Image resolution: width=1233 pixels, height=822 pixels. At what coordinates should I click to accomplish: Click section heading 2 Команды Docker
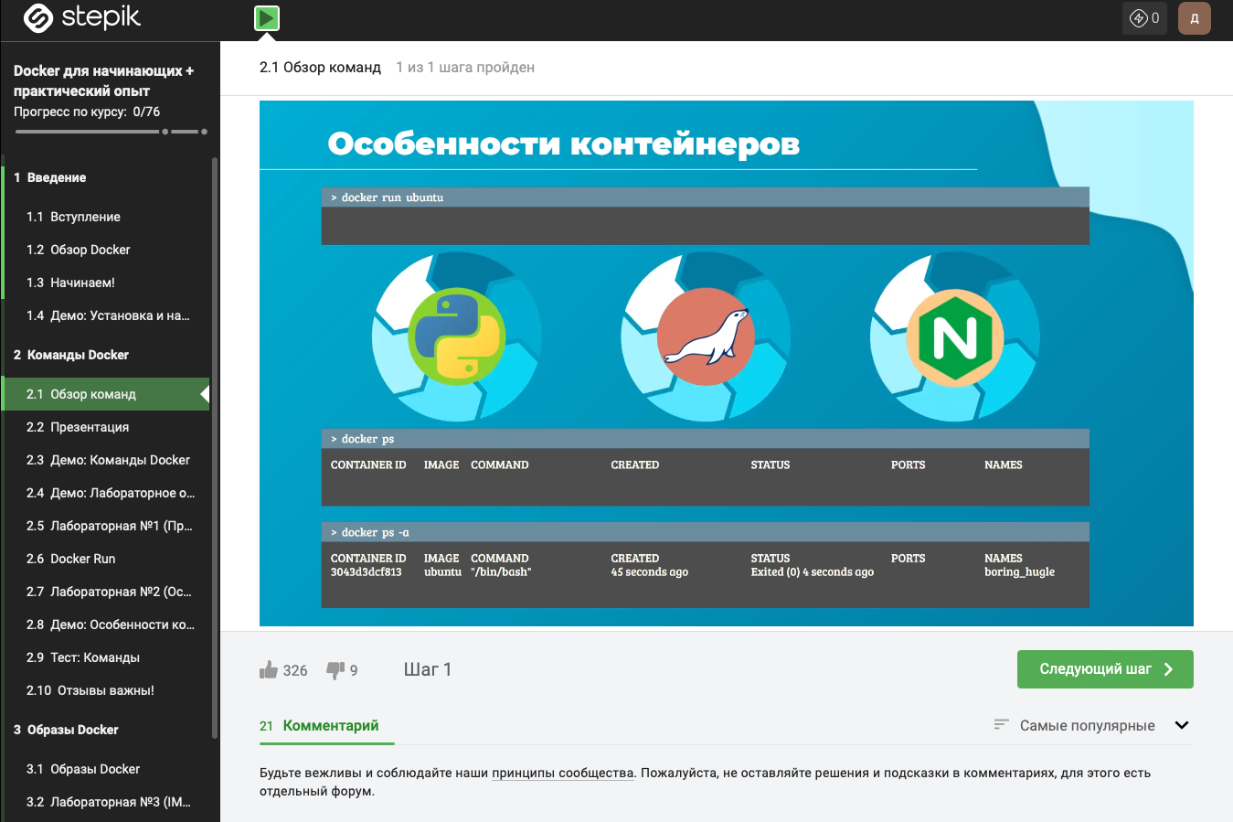71,355
